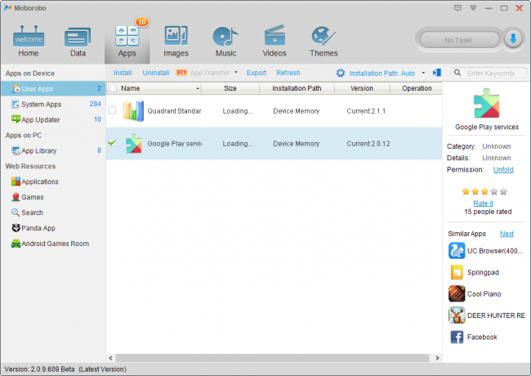531x376 pixels.
Task: Sort by Size column header
Action: point(230,88)
